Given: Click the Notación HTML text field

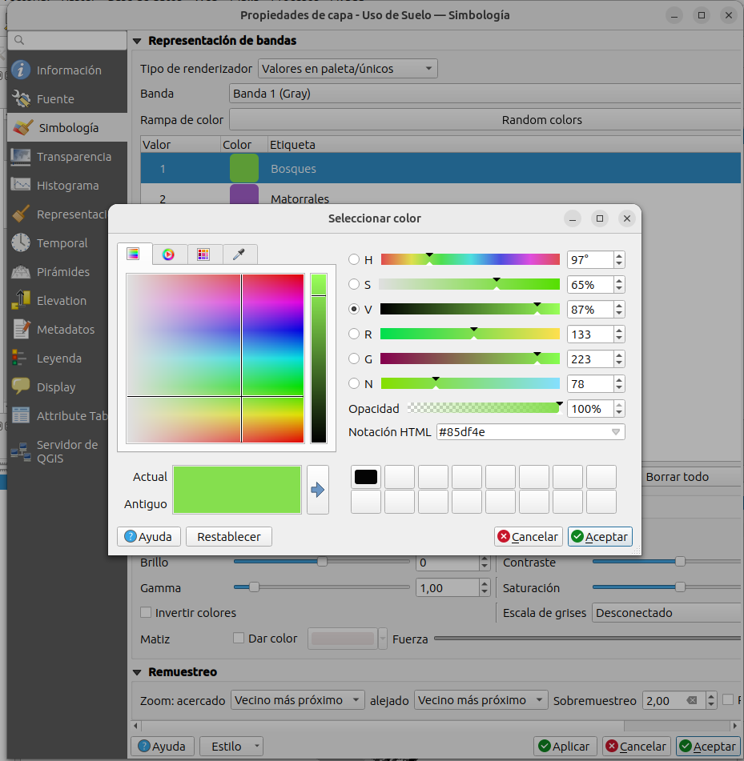Looking at the screenshot, I should tap(521, 432).
